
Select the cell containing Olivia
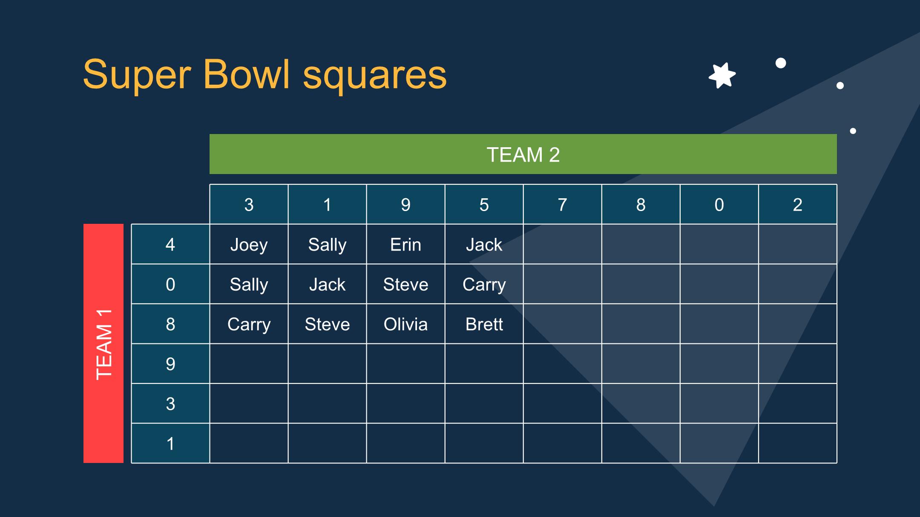point(405,324)
